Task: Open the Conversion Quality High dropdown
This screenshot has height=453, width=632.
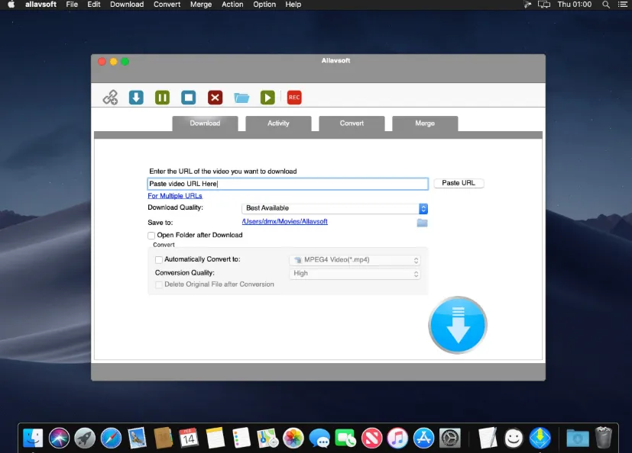Action: [x=355, y=274]
